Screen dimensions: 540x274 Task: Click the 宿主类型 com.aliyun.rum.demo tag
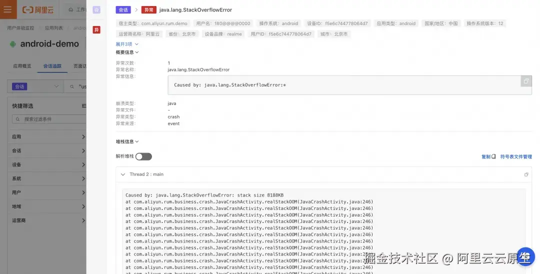(153, 23)
